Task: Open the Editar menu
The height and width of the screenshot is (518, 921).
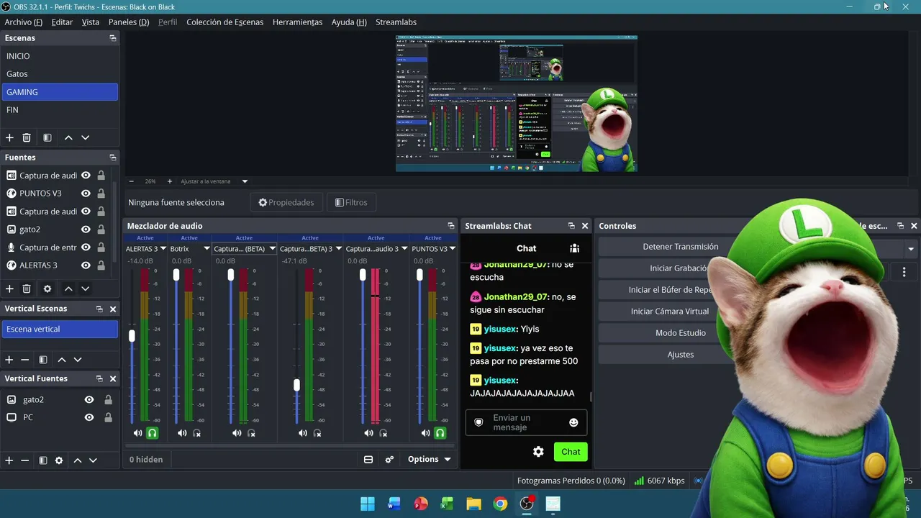Action: coord(62,22)
